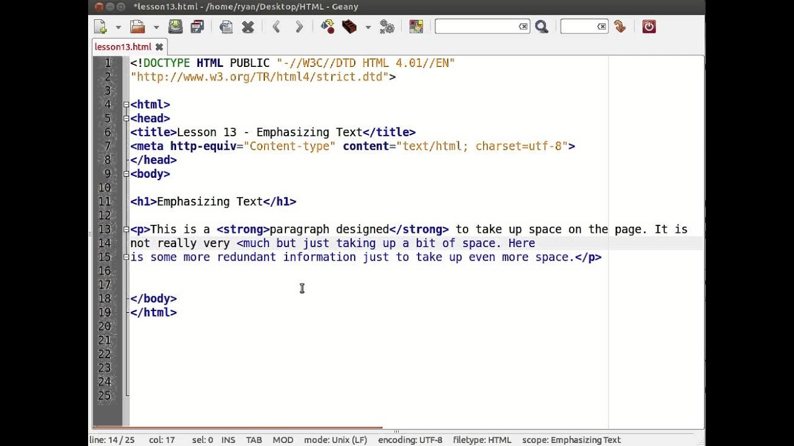794x446 pixels.
Task: Reload the current file from disk
Action: 226,27
